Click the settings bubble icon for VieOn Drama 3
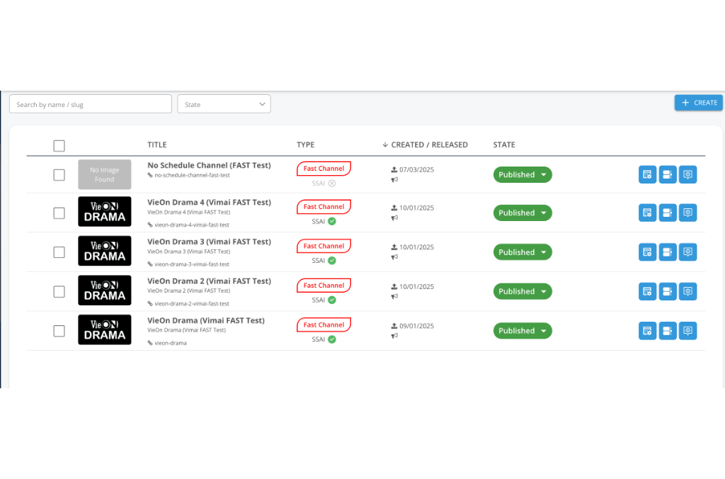 pos(687,252)
